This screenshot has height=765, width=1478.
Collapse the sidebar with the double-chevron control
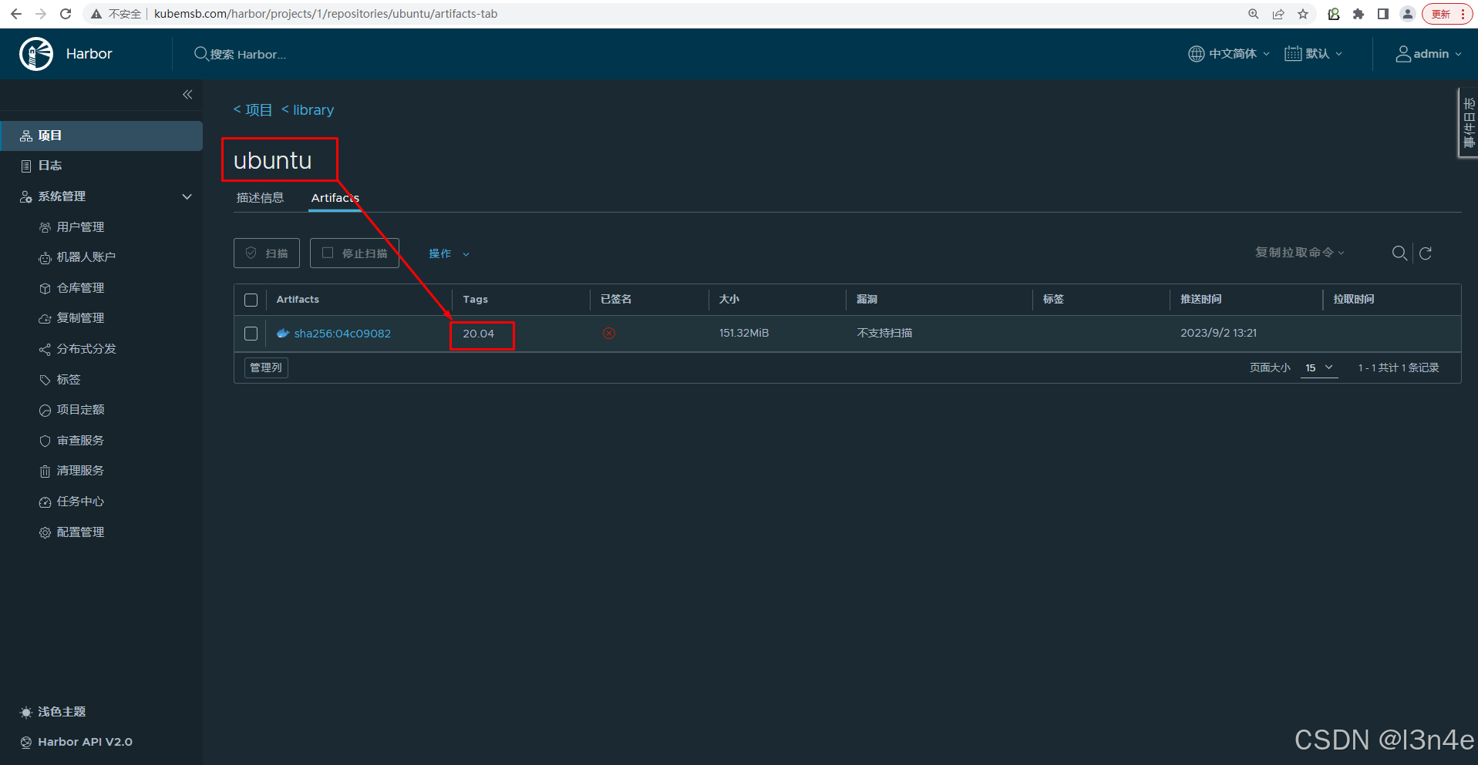coord(187,94)
